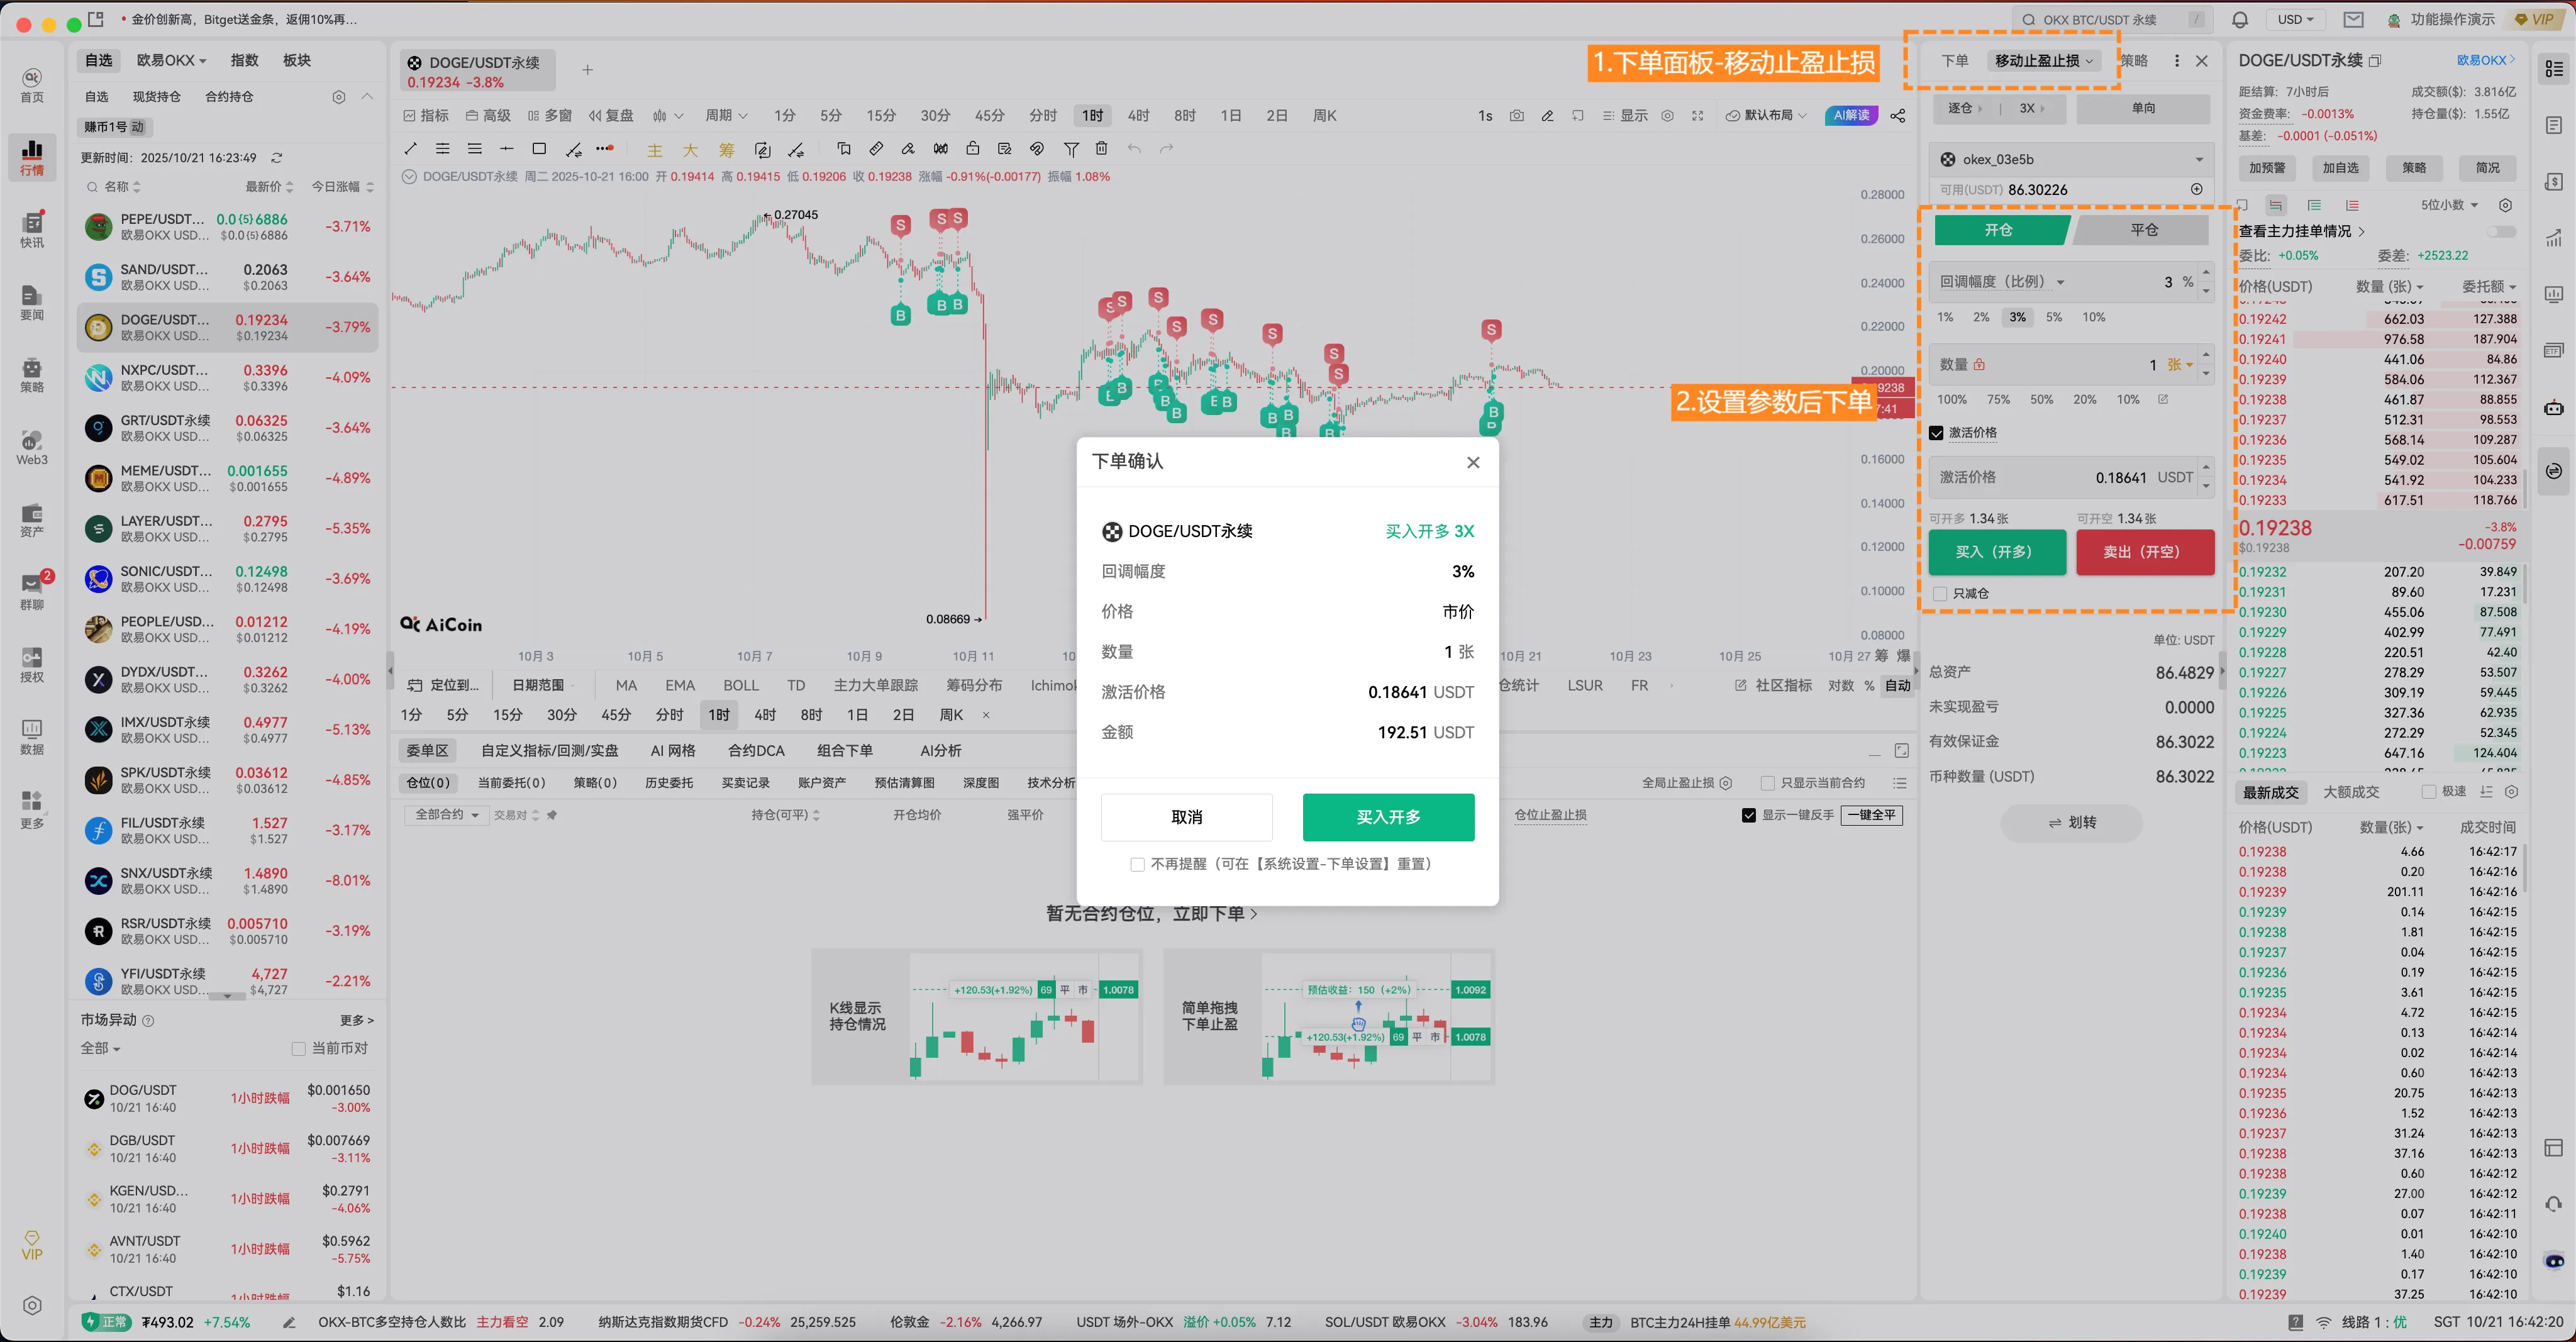This screenshot has width=2576, height=1342.
Task: Enable the 只减仓 checkbox
Action: coord(1941,594)
